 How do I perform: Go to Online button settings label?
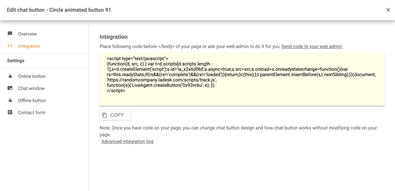tap(32, 76)
